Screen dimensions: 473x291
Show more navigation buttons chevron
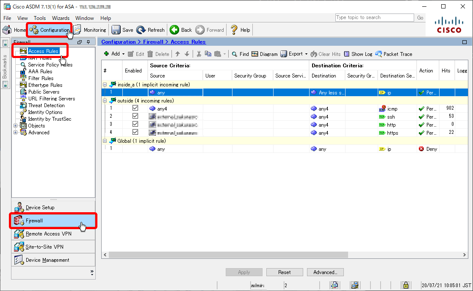click(x=92, y=273)
